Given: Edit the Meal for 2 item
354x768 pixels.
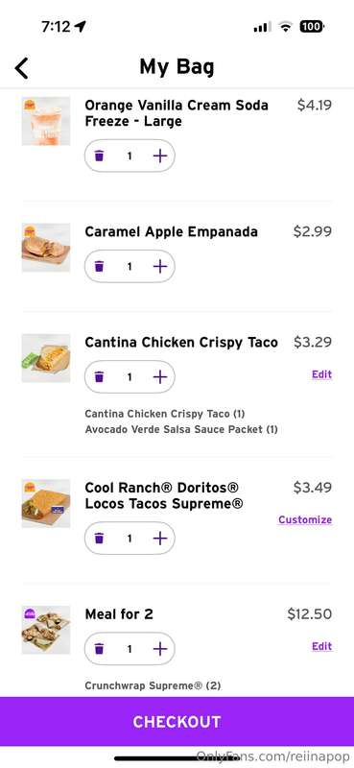Looking at the screenshot, I should [321, 646].
